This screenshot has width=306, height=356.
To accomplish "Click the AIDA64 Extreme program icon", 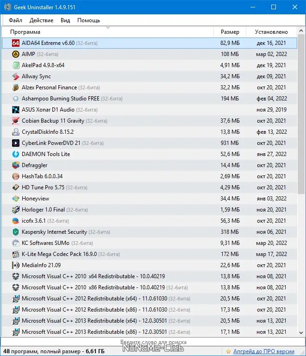I will (x=16, y=43).
